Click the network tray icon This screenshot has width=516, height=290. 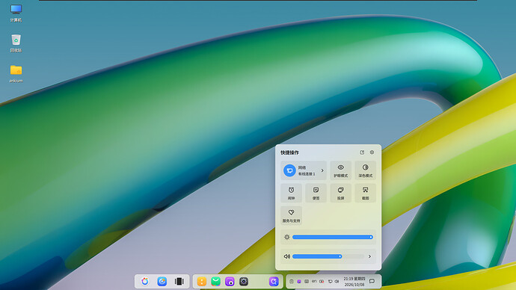331,282
